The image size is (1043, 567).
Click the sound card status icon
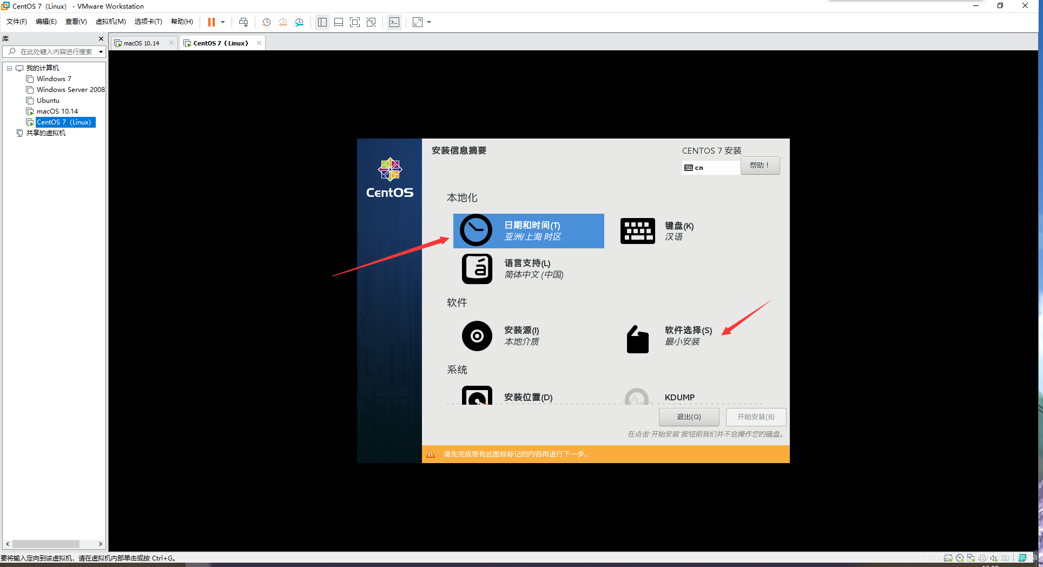pos(994,558)
